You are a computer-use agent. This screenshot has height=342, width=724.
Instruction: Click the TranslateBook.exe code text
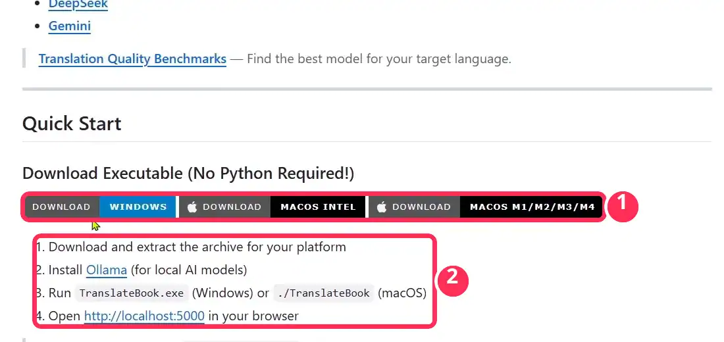[x=132, y=293]
